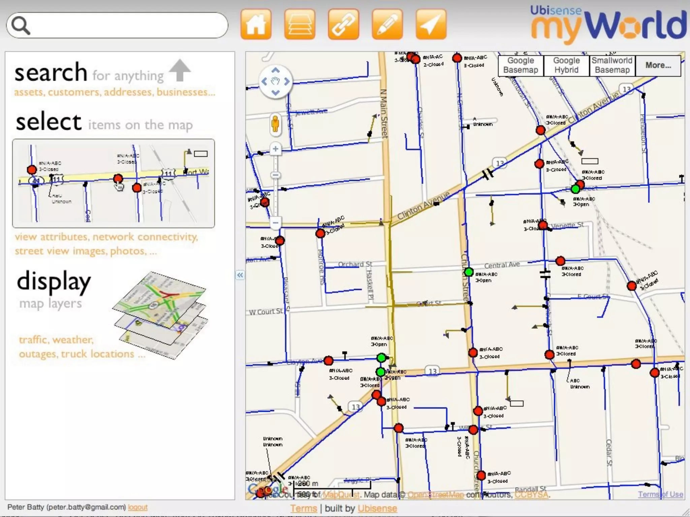Viewport: 690px width, 517px height.
Task: Click the zoom slider handle
Action: click(276, 175)
